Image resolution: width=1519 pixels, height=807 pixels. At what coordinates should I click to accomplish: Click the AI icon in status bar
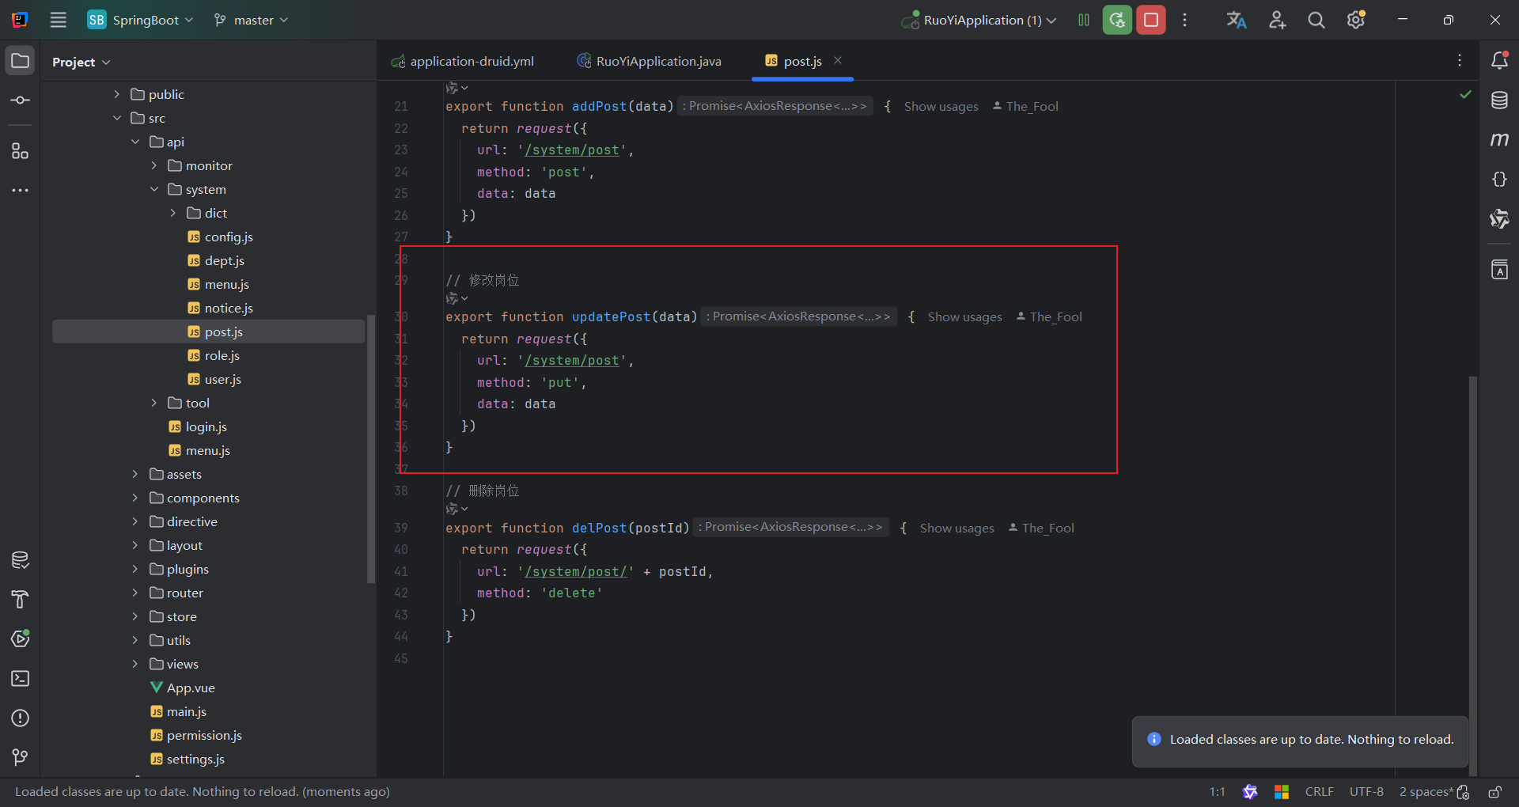[x=1250, y=792]
